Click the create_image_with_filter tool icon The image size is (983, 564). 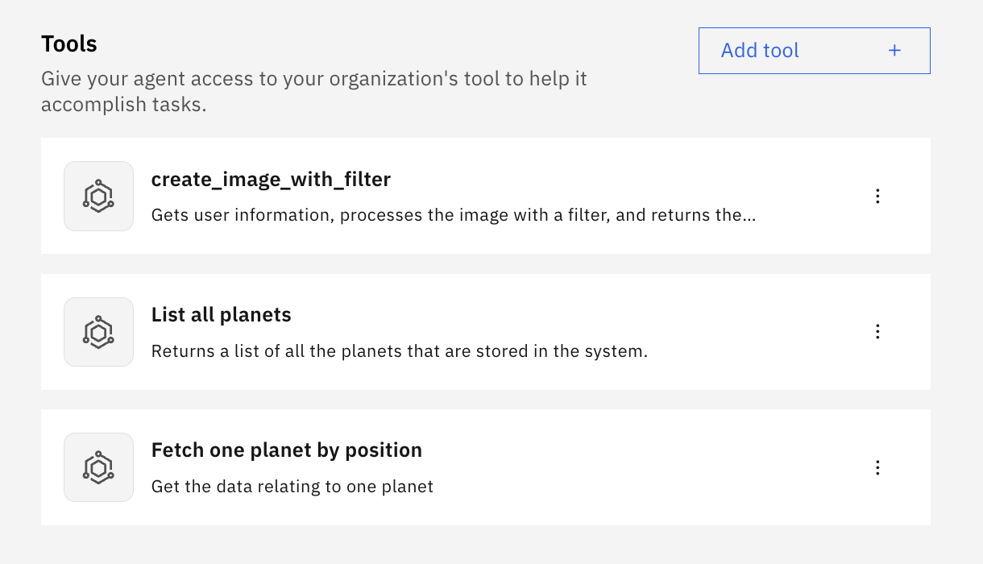[x=98, y=196]
